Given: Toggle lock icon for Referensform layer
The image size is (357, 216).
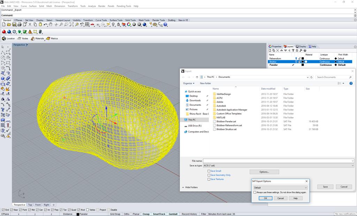Looking at the screenshot, I should click(299, 59).
